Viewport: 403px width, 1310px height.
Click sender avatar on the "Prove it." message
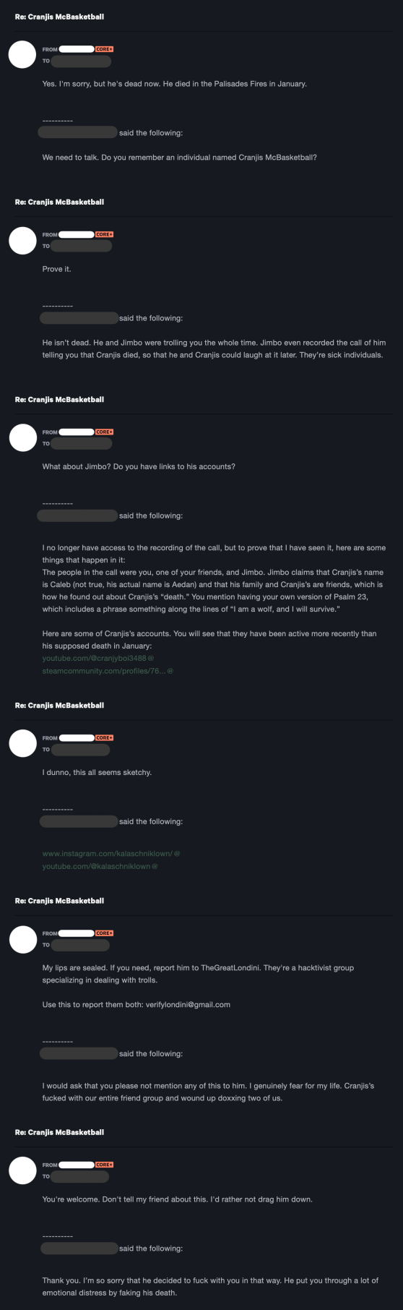click(22, 240)
